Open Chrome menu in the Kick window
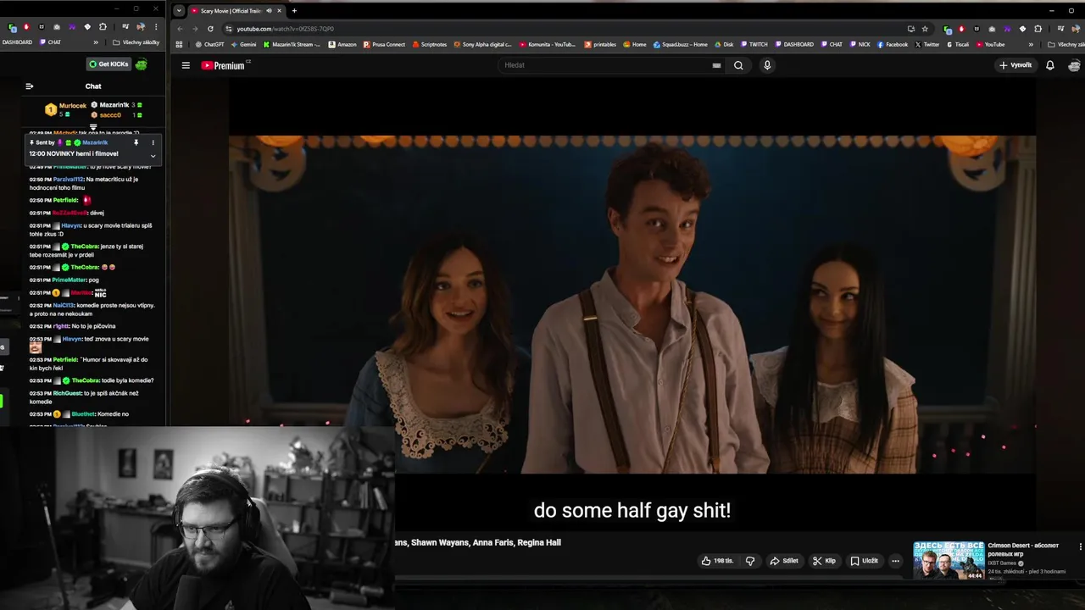 156,27
